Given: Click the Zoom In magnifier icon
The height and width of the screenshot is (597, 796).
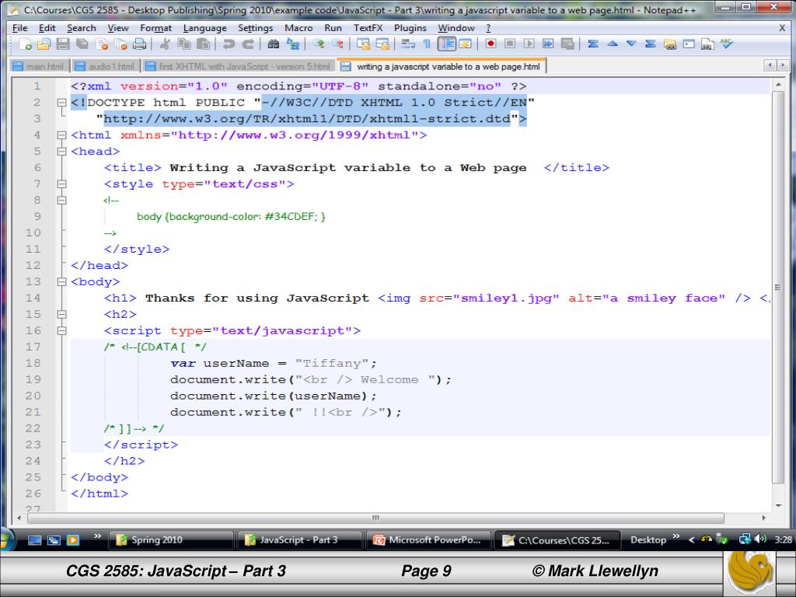Looking at the screenshot, I should (x=318, y=44).
